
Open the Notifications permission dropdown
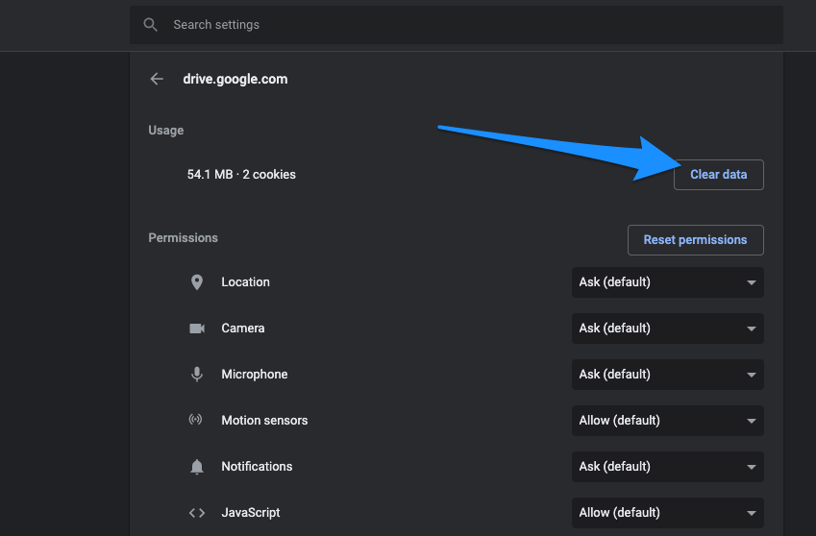tap(668, 467)
